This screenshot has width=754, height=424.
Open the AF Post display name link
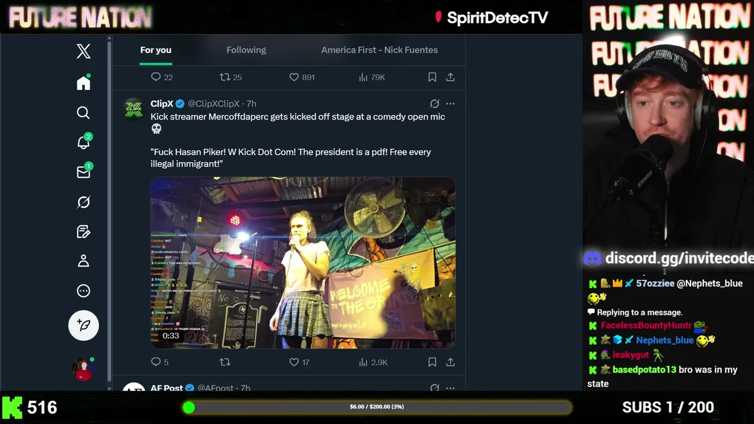click(x=167, y=388)
